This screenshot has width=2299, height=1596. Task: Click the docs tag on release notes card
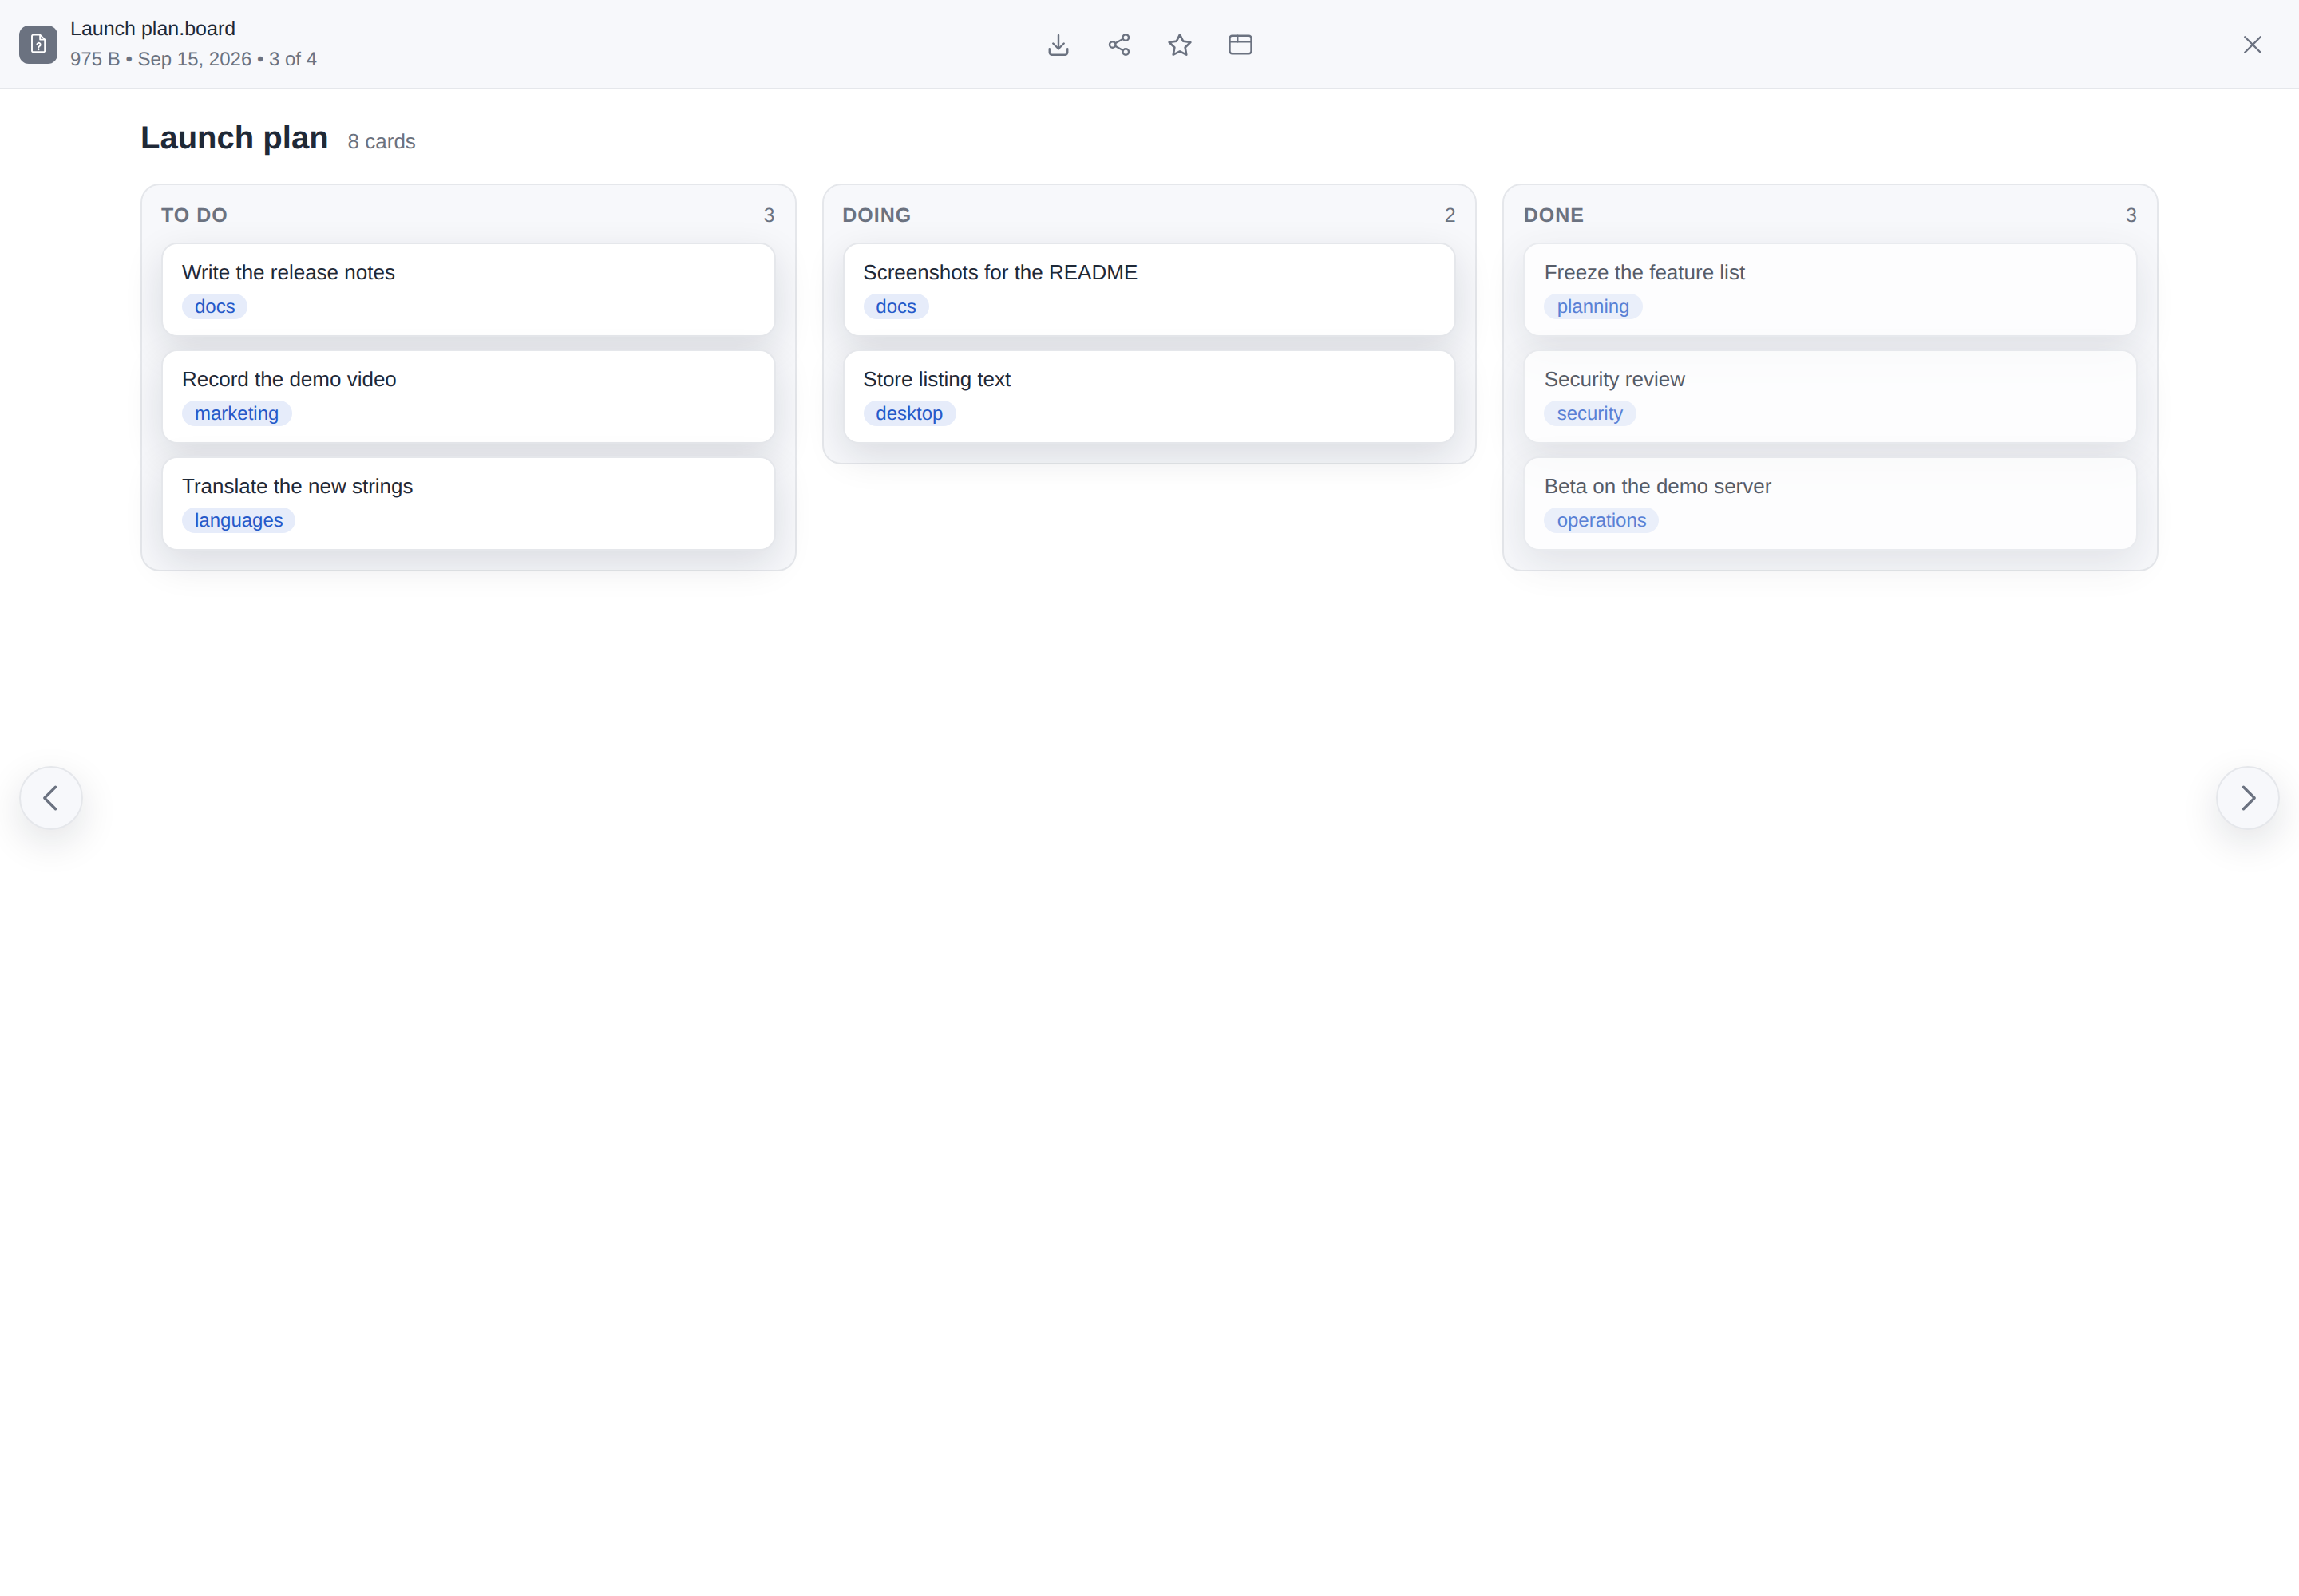214,307
